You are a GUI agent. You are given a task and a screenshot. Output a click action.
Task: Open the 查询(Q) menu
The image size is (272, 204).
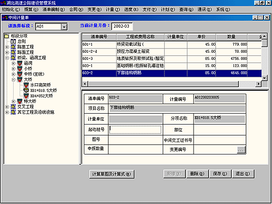coord(186,9)
